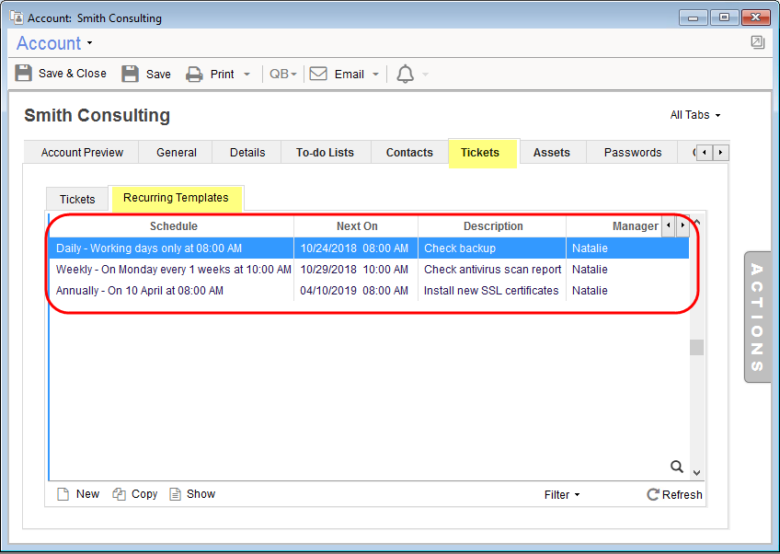Create a New recurring template

pos(78,494)
